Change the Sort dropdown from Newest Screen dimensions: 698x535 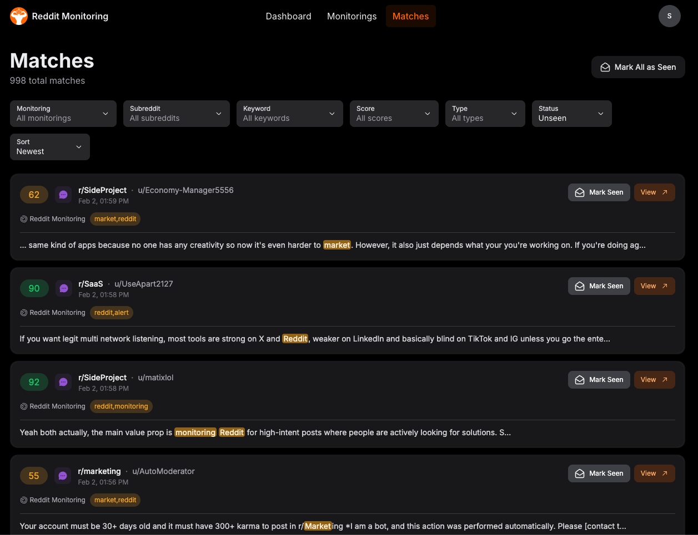click(49, 147)
